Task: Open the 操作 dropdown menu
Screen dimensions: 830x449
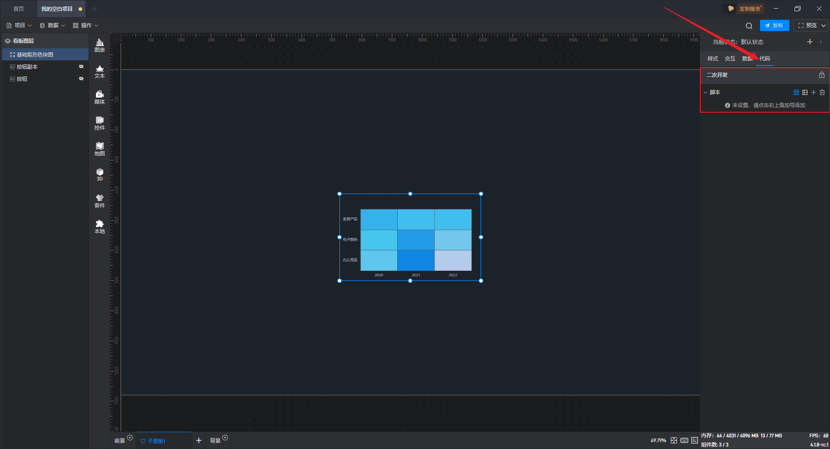Action: (x=86, y=25)
